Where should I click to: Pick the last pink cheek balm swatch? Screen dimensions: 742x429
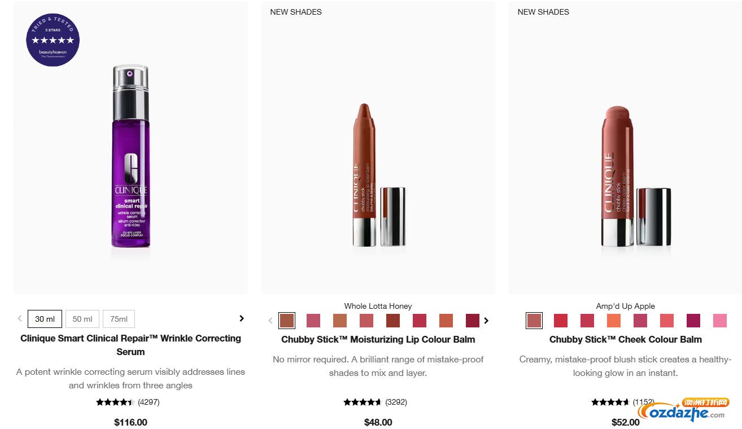[719, 321]
